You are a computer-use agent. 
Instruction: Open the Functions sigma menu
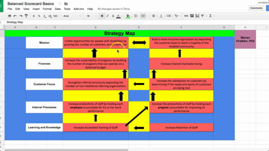[210, 16]
